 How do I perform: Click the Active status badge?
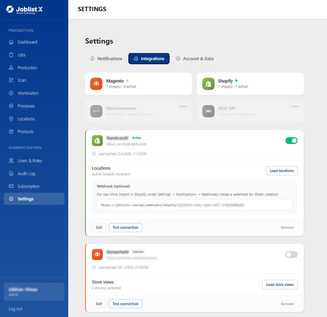click(136, 138)
